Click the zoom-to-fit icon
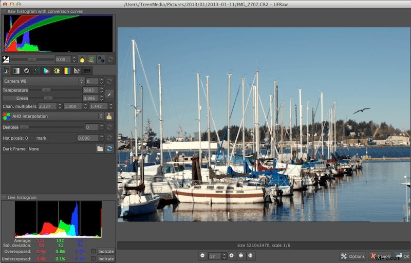 [241, 256]
